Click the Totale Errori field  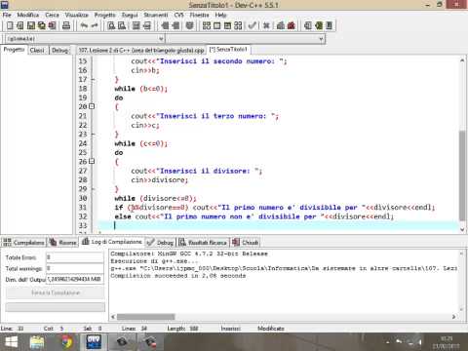click(x=75, y=257)
